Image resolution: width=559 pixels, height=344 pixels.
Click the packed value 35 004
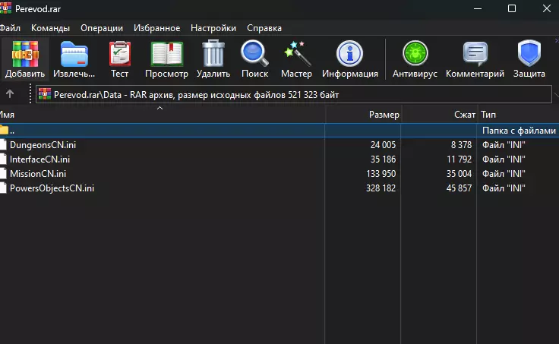[x=459, y=174]
